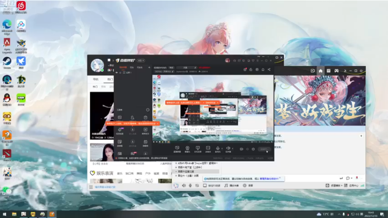Mute microphone in YY bottom bar
The width and height of the screenshot is (388, 218).
[x=190, y=186]
